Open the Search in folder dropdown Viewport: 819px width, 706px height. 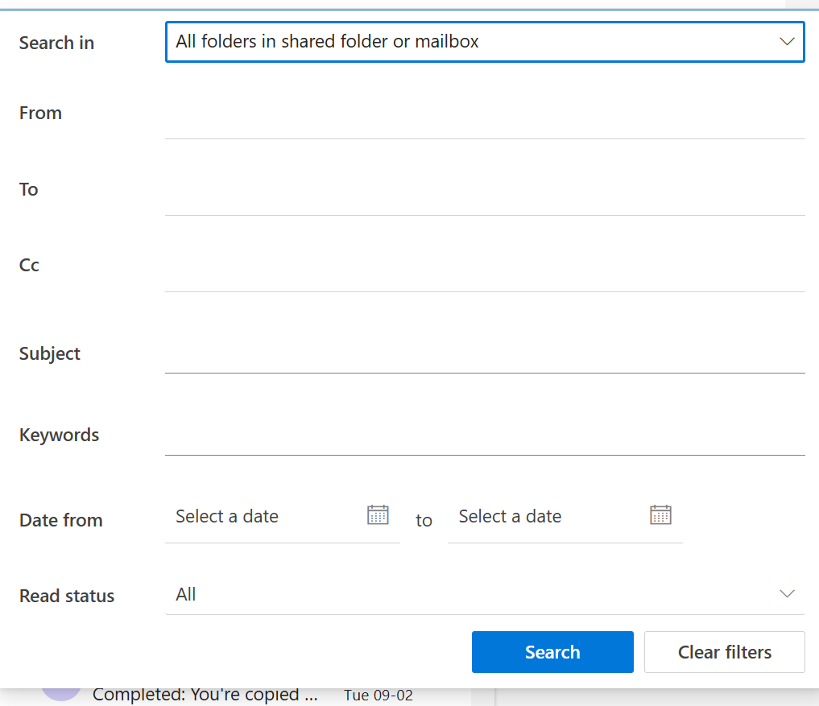485,42
